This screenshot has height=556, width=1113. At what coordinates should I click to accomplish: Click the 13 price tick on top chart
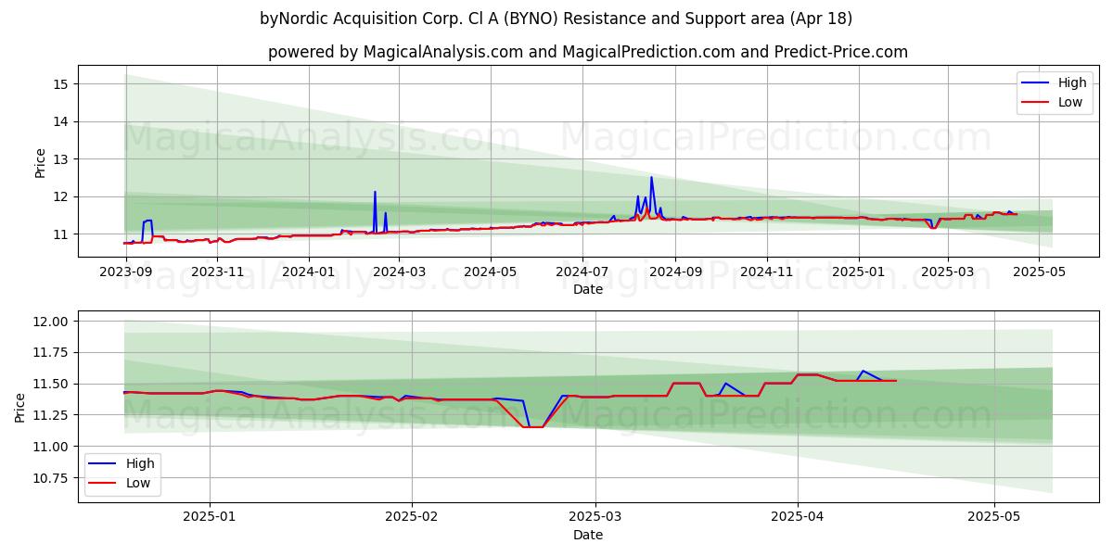pos(61,159)
